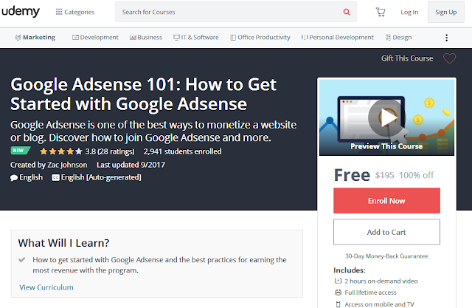
Task: Click the Udemy logo
Action: click(21, 12)
